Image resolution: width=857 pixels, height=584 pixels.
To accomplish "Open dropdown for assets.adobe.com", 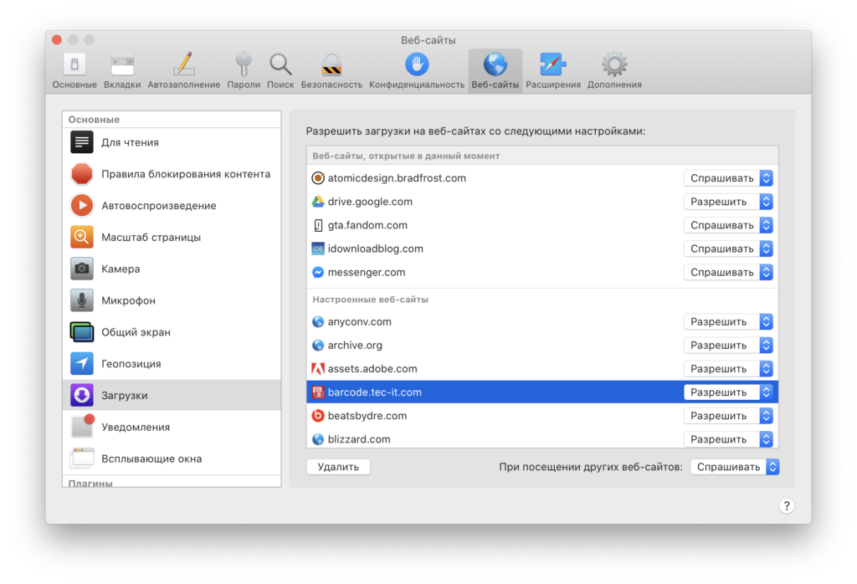I will pos(728,369).
